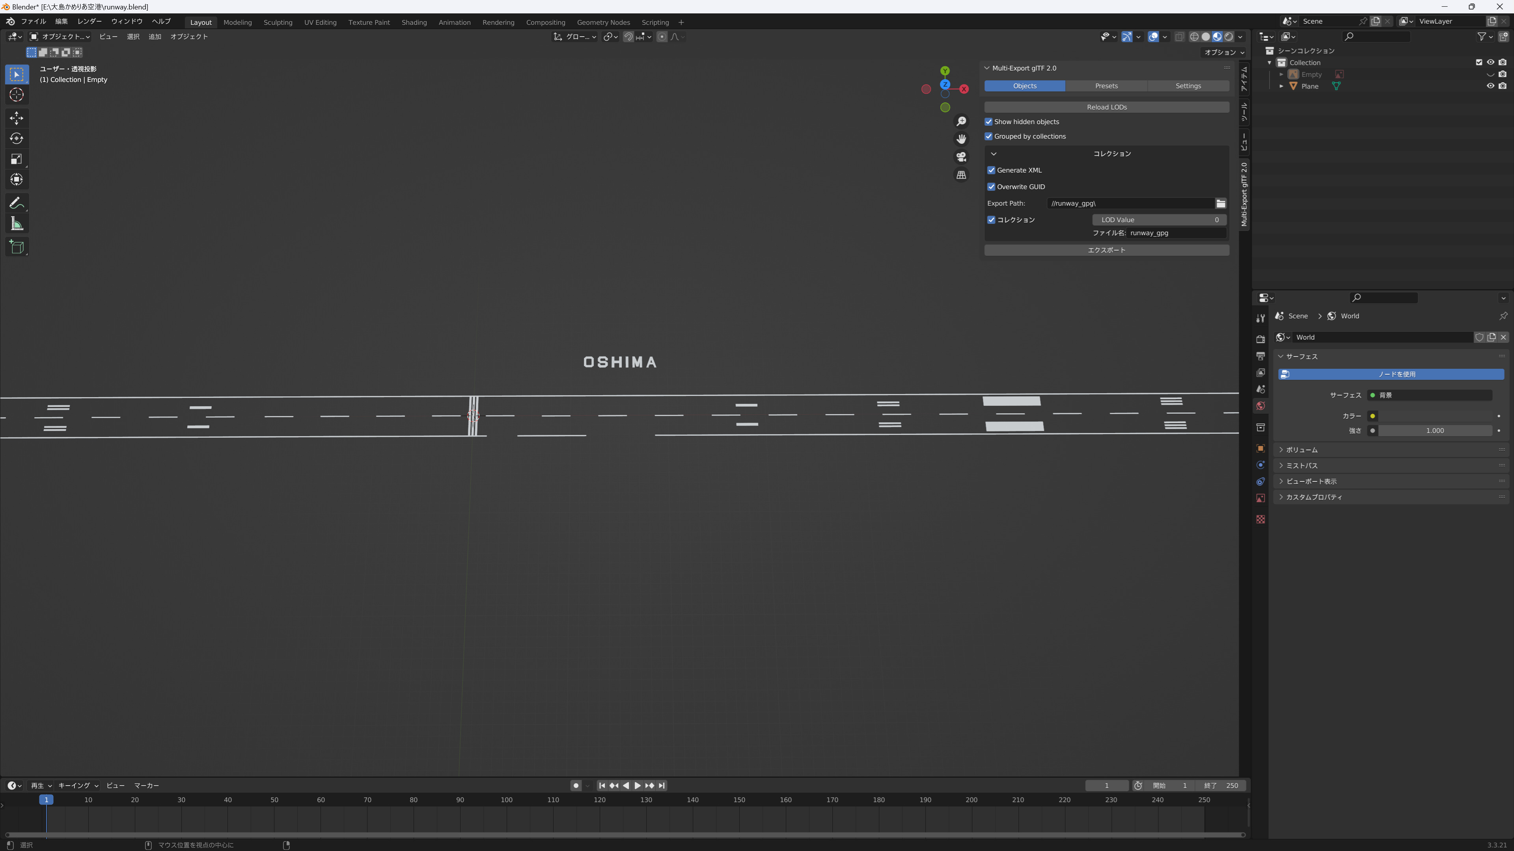Image resolution: width=1514 pixels, height=851 pixels.
Task: Uncheck Show hidden objects
Action: click(988, 122)
